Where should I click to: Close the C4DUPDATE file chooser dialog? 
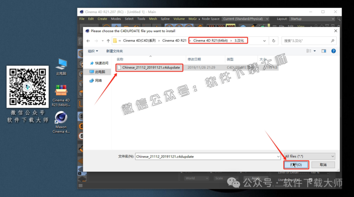point(336,31)
